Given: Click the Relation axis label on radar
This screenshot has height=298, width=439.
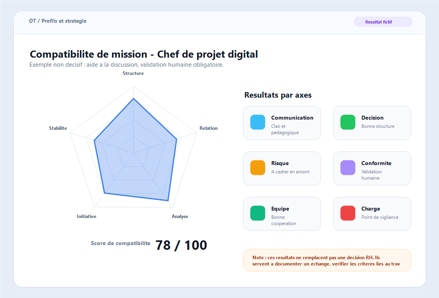Looking at the screenshot, I should pos(209,128).
